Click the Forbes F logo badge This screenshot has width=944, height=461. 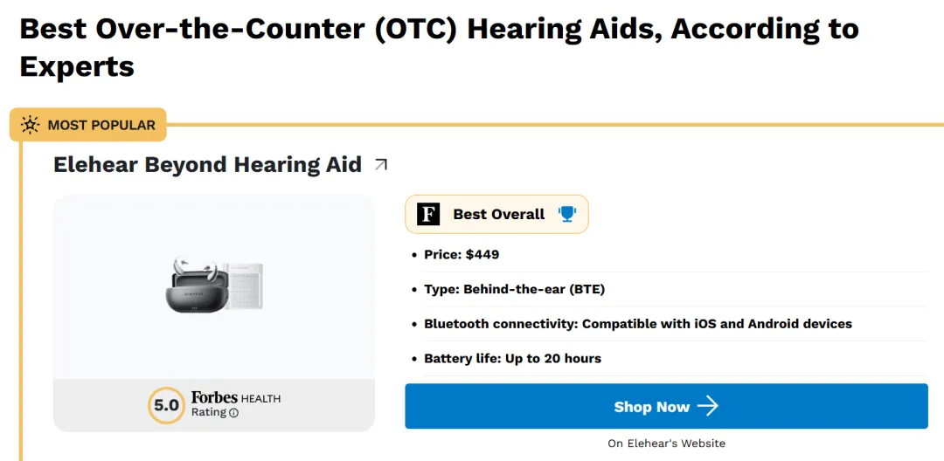point(428,214)
